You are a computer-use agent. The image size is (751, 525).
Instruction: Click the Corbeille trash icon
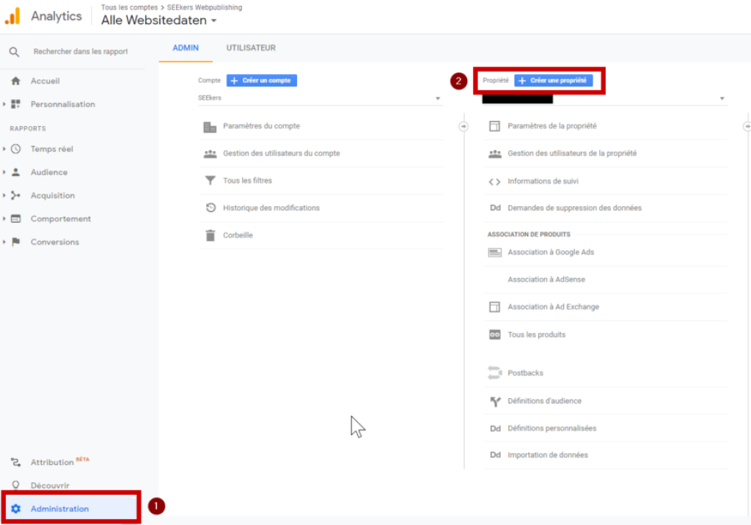(210, 235)
